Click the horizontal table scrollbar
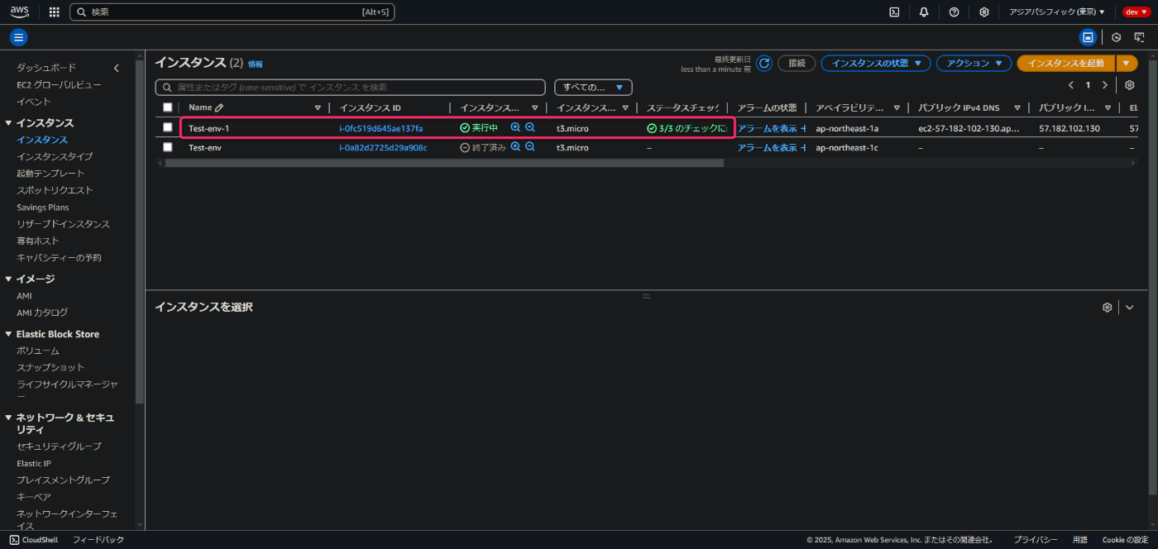1158x549 pixels. click(x=444, y=163)
